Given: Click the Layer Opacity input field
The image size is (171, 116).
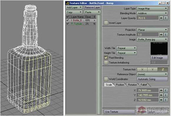Looking at the screenshot, I should (x=148, y=18).
